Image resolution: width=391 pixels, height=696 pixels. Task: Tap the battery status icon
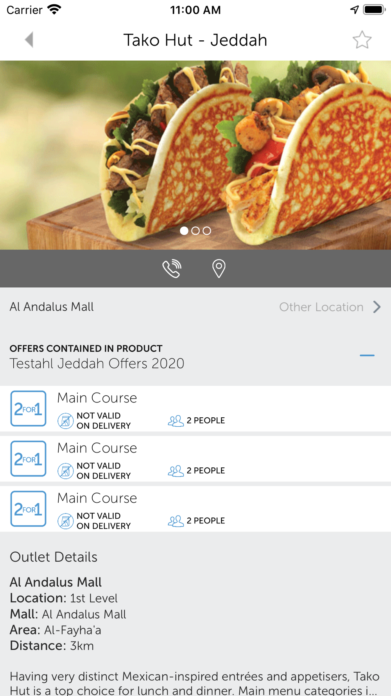(374, 10)
